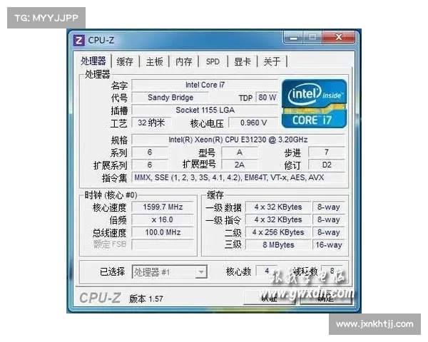
Task: Click the 16-way value for 三级 cache
Action: click(329, 244)
